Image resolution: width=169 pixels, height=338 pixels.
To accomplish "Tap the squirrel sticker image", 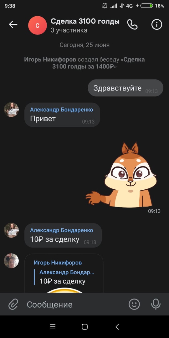I will tap(121, 175).
